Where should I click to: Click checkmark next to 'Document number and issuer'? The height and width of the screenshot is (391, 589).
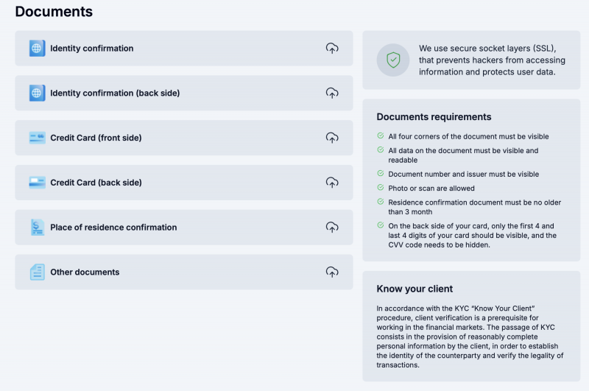coord(381,173)
